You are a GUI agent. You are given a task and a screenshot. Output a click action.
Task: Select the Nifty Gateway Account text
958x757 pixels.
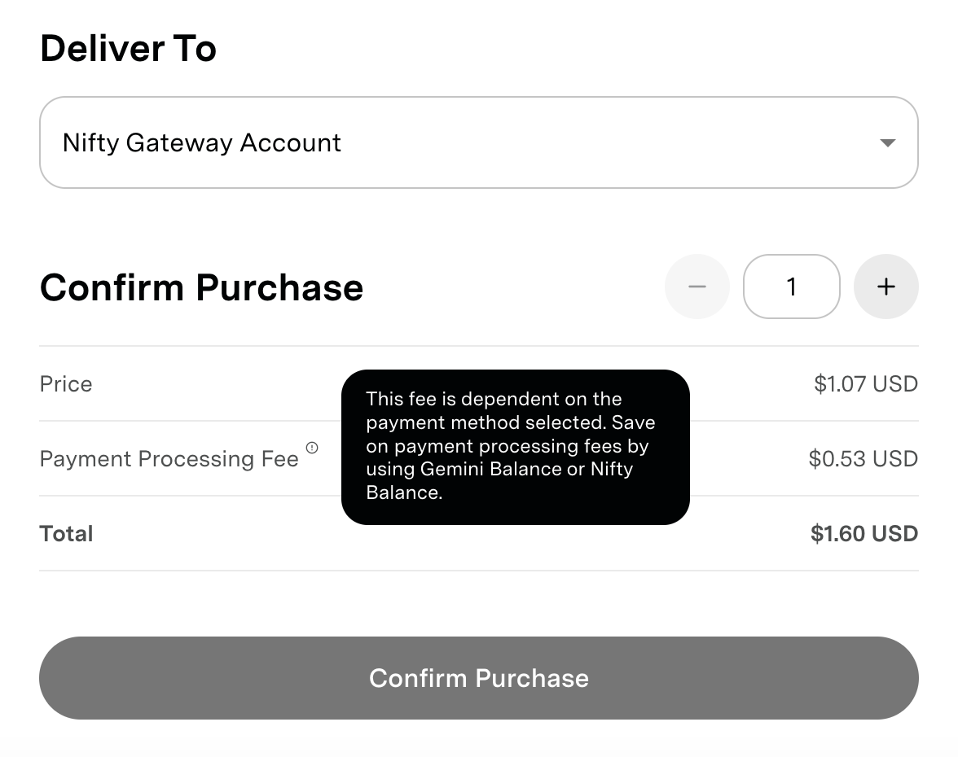(x=202, y=142)
